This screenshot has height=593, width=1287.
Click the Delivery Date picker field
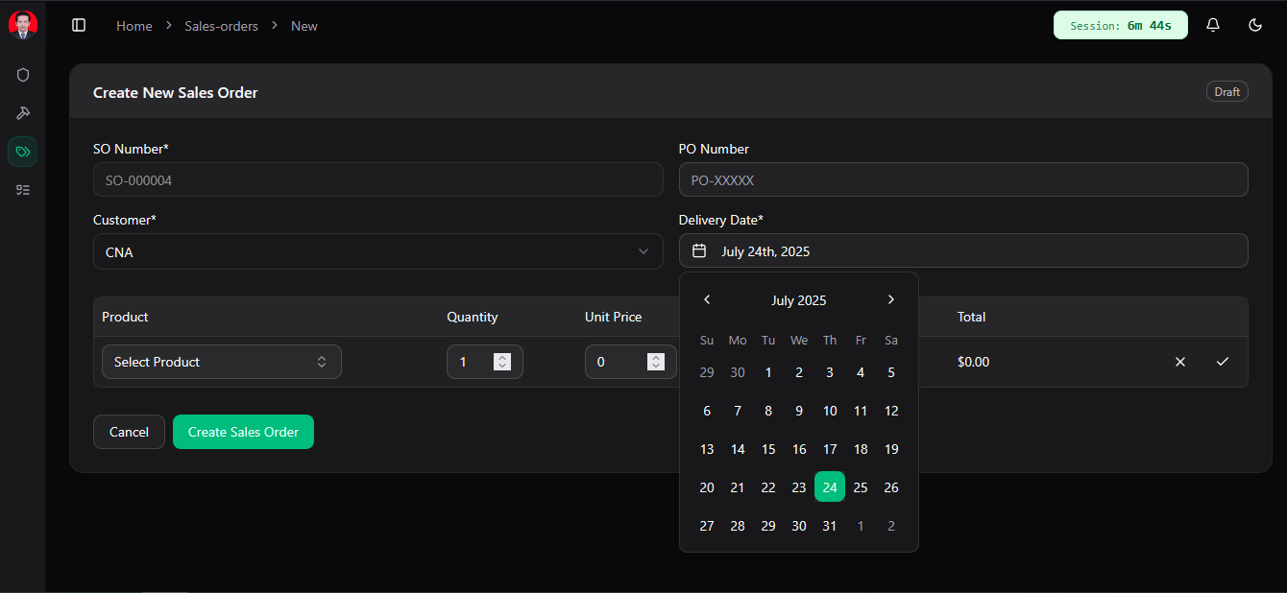point(962,251)
